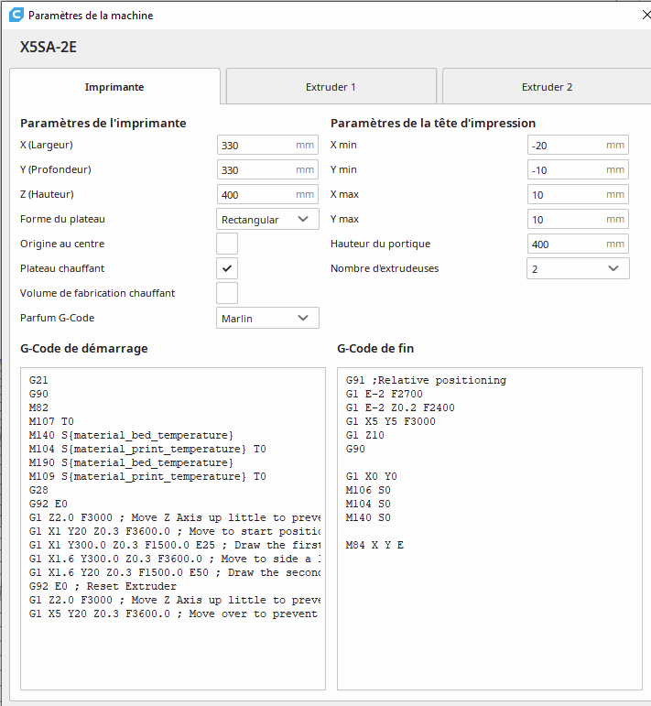Click the 'M140 S0' line in end G-Code
The width and height of the screenshot is (651, 706).
[368, 517]
